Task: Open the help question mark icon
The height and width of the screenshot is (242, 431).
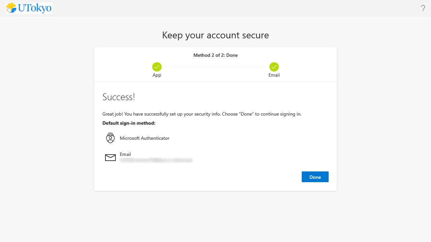Action: (423, 9)
